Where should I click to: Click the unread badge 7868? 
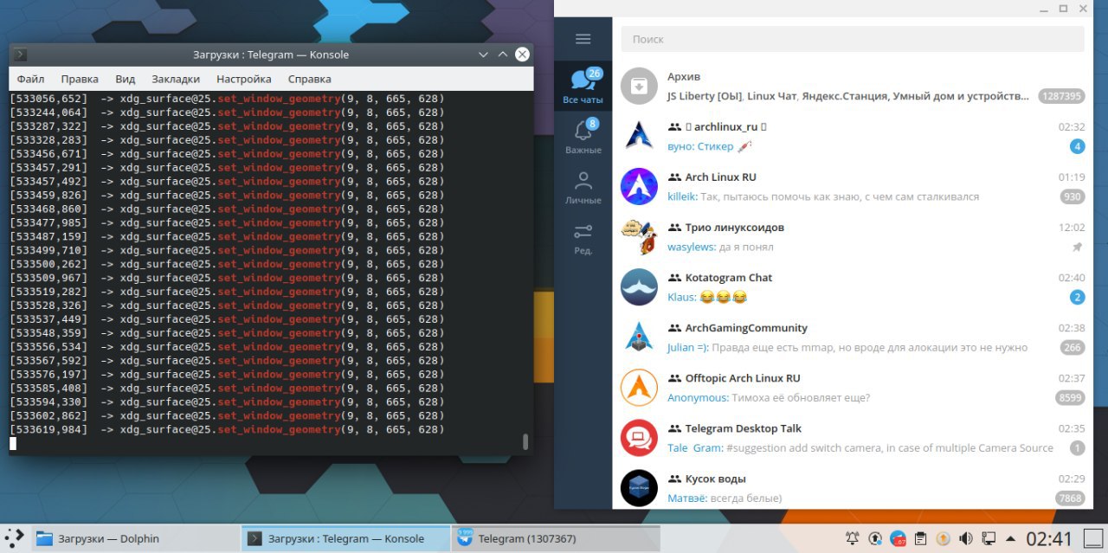click(1070, 498)
